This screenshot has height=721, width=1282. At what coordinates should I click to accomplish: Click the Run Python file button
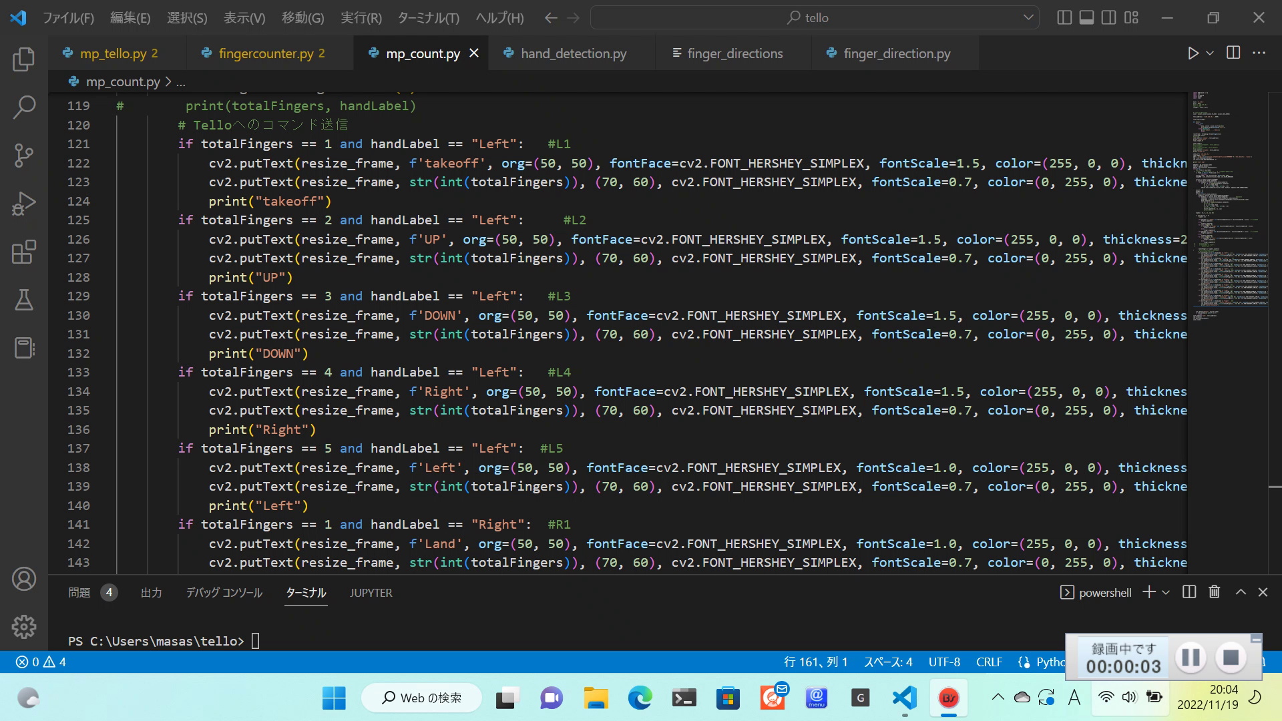coord(1194,53)
